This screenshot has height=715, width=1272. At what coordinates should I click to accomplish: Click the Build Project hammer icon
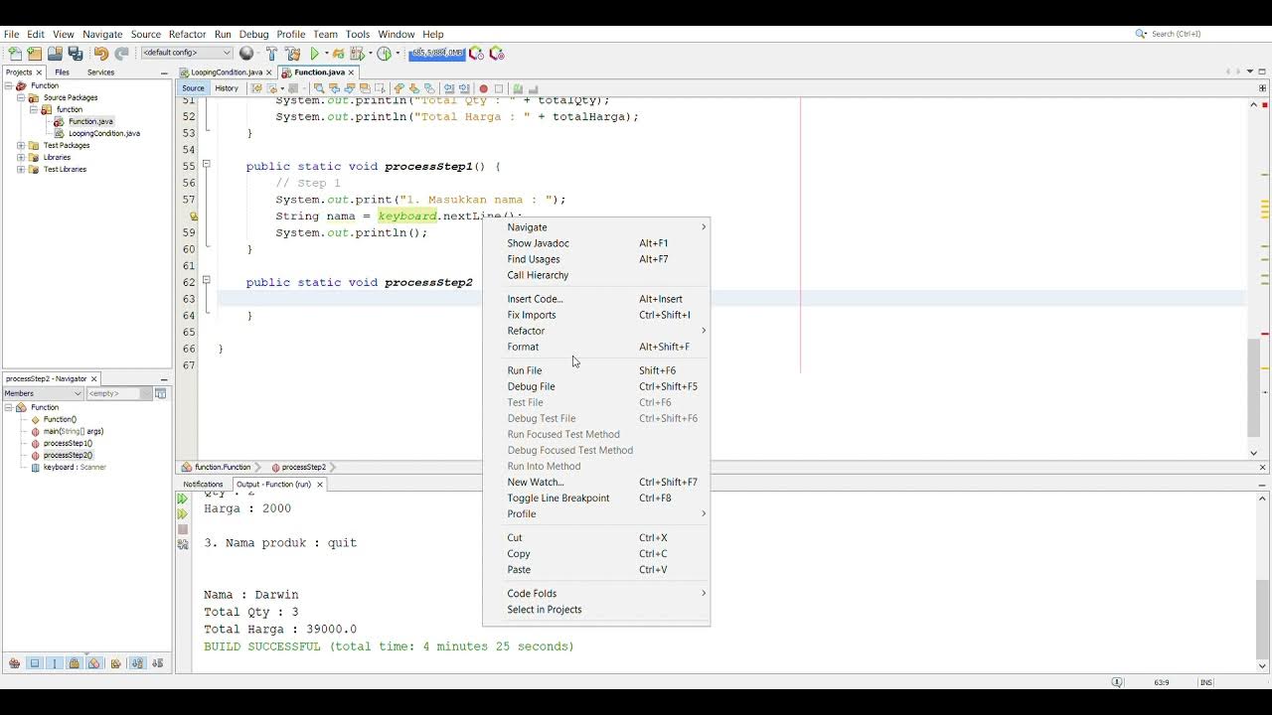[272, 54]
